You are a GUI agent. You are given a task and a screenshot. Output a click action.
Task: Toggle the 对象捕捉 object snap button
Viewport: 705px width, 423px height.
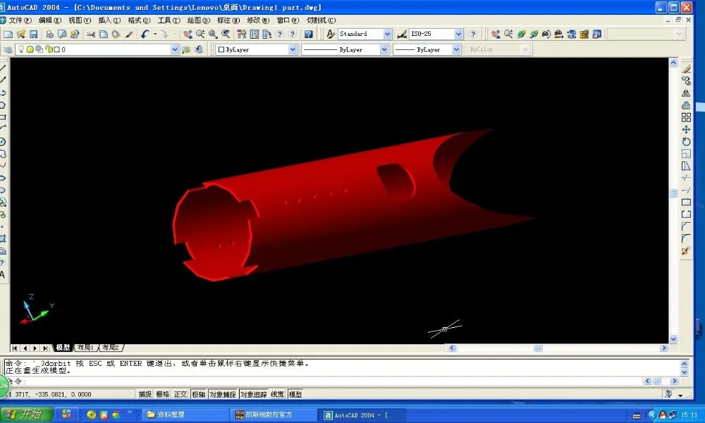pos(223,394)
